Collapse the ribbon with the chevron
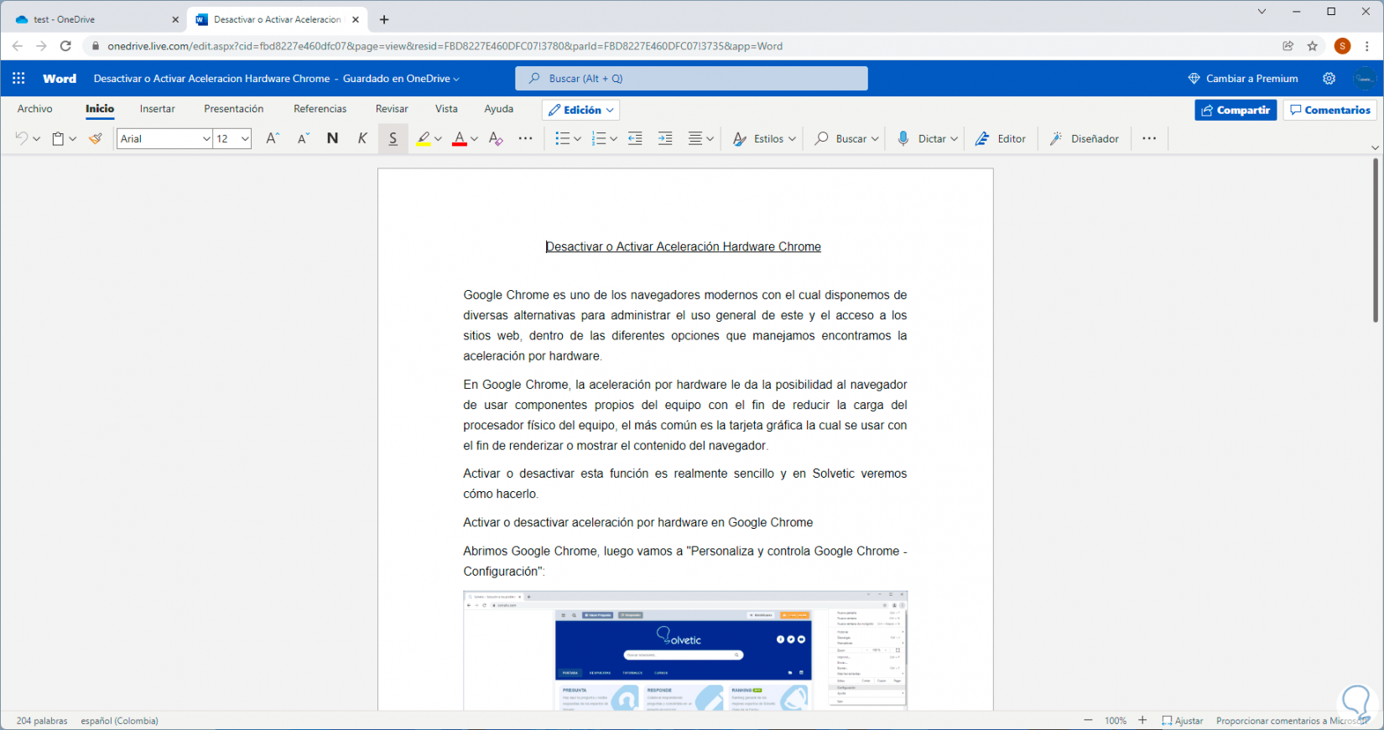Image resolution: width=1384 pixels, height=730 pixels. (1375, 148)
